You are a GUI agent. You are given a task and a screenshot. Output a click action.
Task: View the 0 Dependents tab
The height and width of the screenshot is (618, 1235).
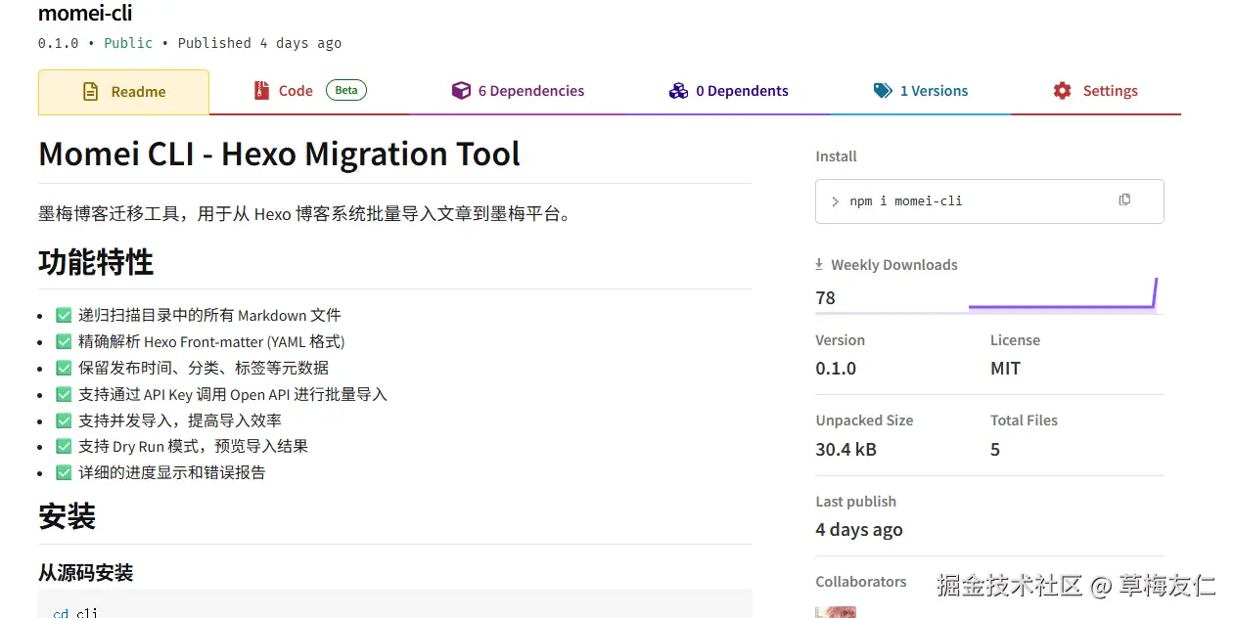pos(728,91)
